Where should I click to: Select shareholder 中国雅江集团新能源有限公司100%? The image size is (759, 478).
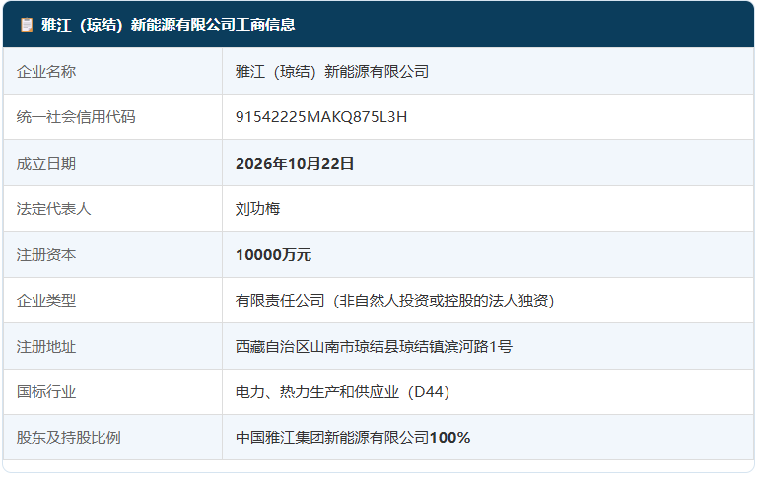(353, 438)
